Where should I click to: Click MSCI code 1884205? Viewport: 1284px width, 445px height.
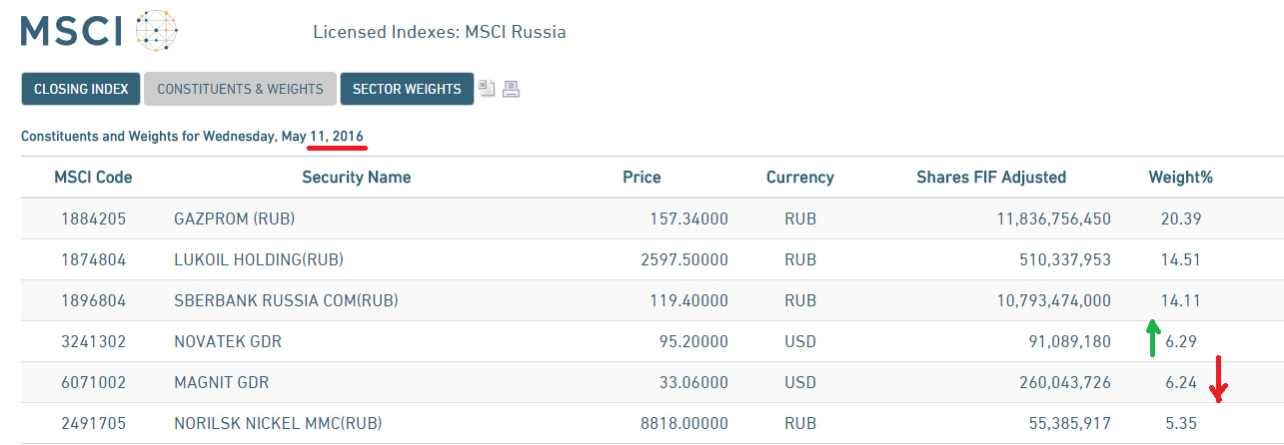click(93, 219)
